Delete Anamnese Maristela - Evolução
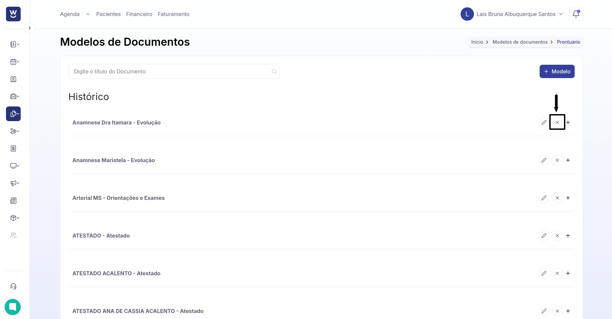 (x=557, y=160)
